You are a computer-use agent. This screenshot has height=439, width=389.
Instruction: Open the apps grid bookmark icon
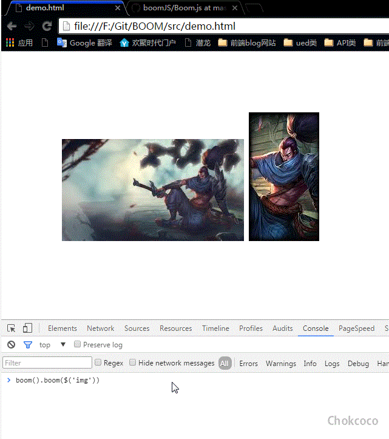pos(10,43)
